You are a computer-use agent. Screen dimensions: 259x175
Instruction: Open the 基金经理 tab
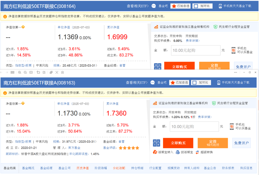click(46, 168)
